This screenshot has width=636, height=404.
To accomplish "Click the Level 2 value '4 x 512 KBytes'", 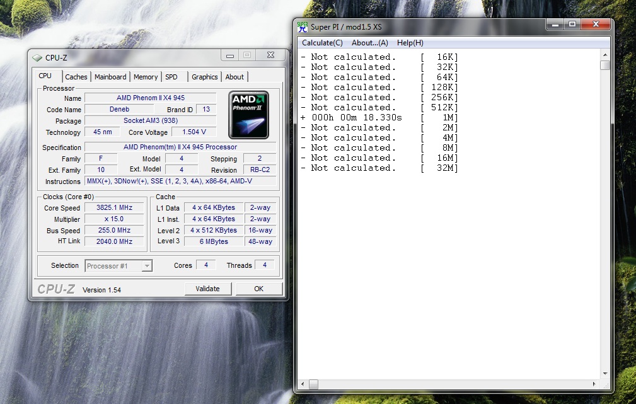I will (x=214, y=230).
